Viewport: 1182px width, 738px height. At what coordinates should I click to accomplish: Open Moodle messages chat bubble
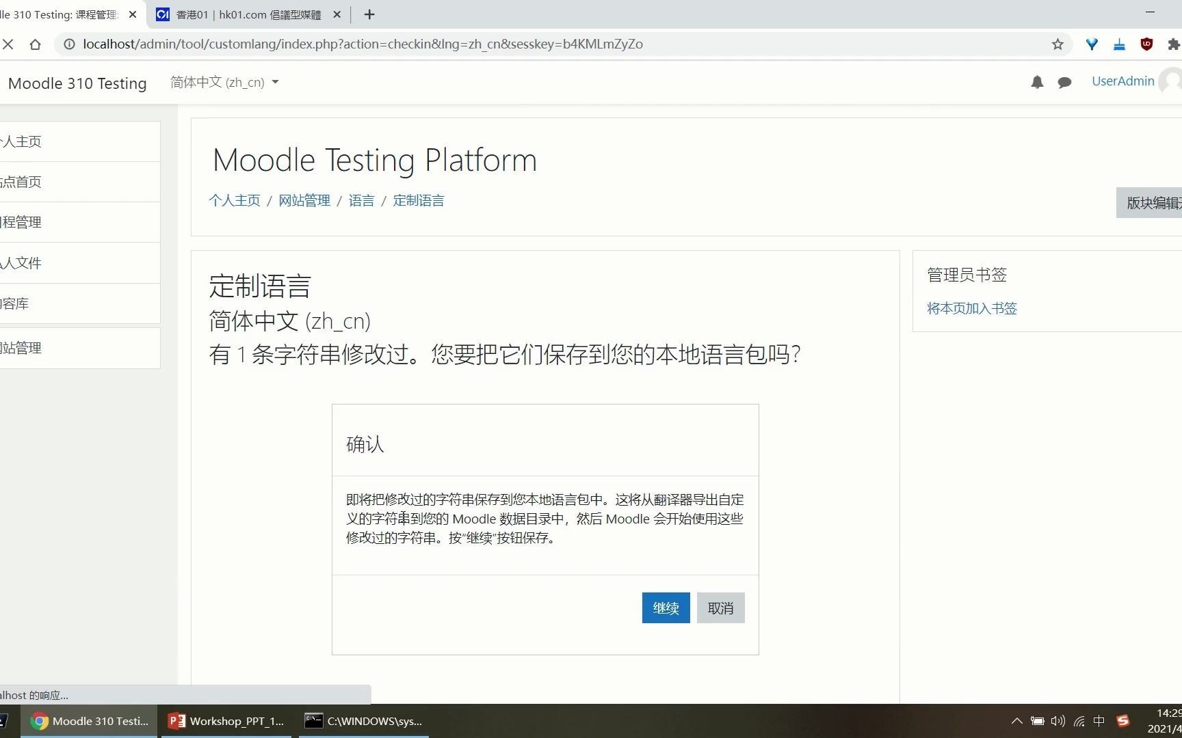(x=1064, y=82)
